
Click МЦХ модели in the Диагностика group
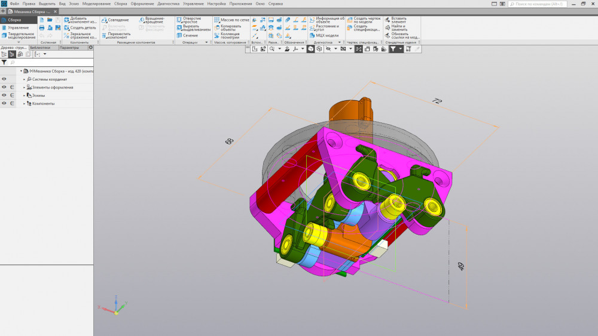click(x=327, y=35)
